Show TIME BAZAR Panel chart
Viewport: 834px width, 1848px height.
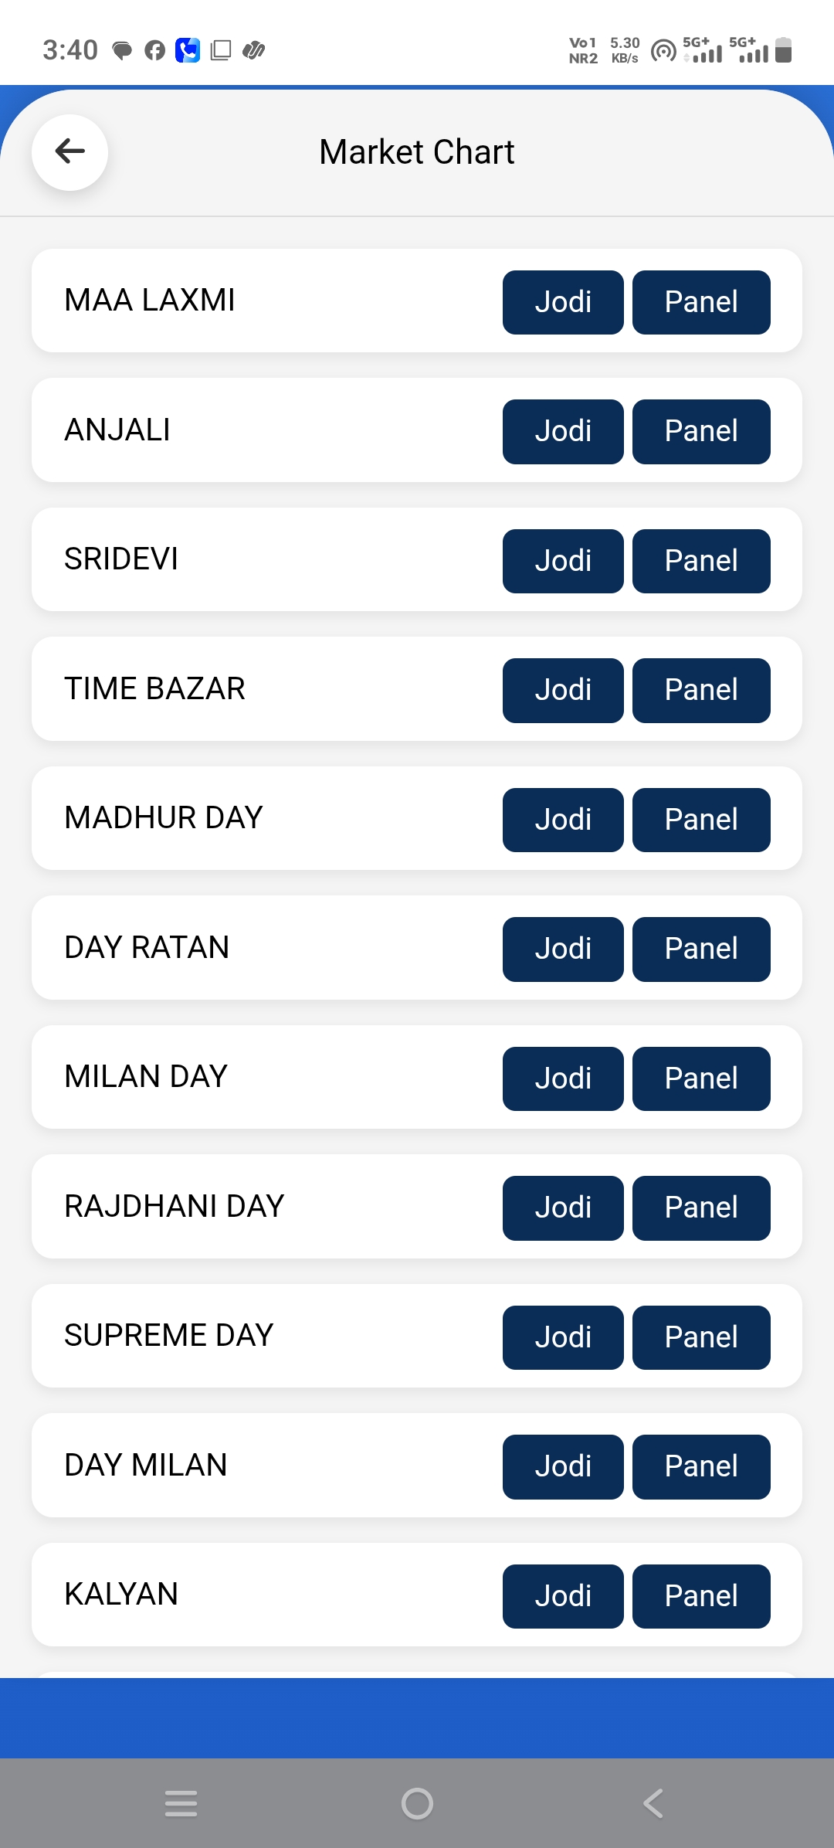[701, 690]
